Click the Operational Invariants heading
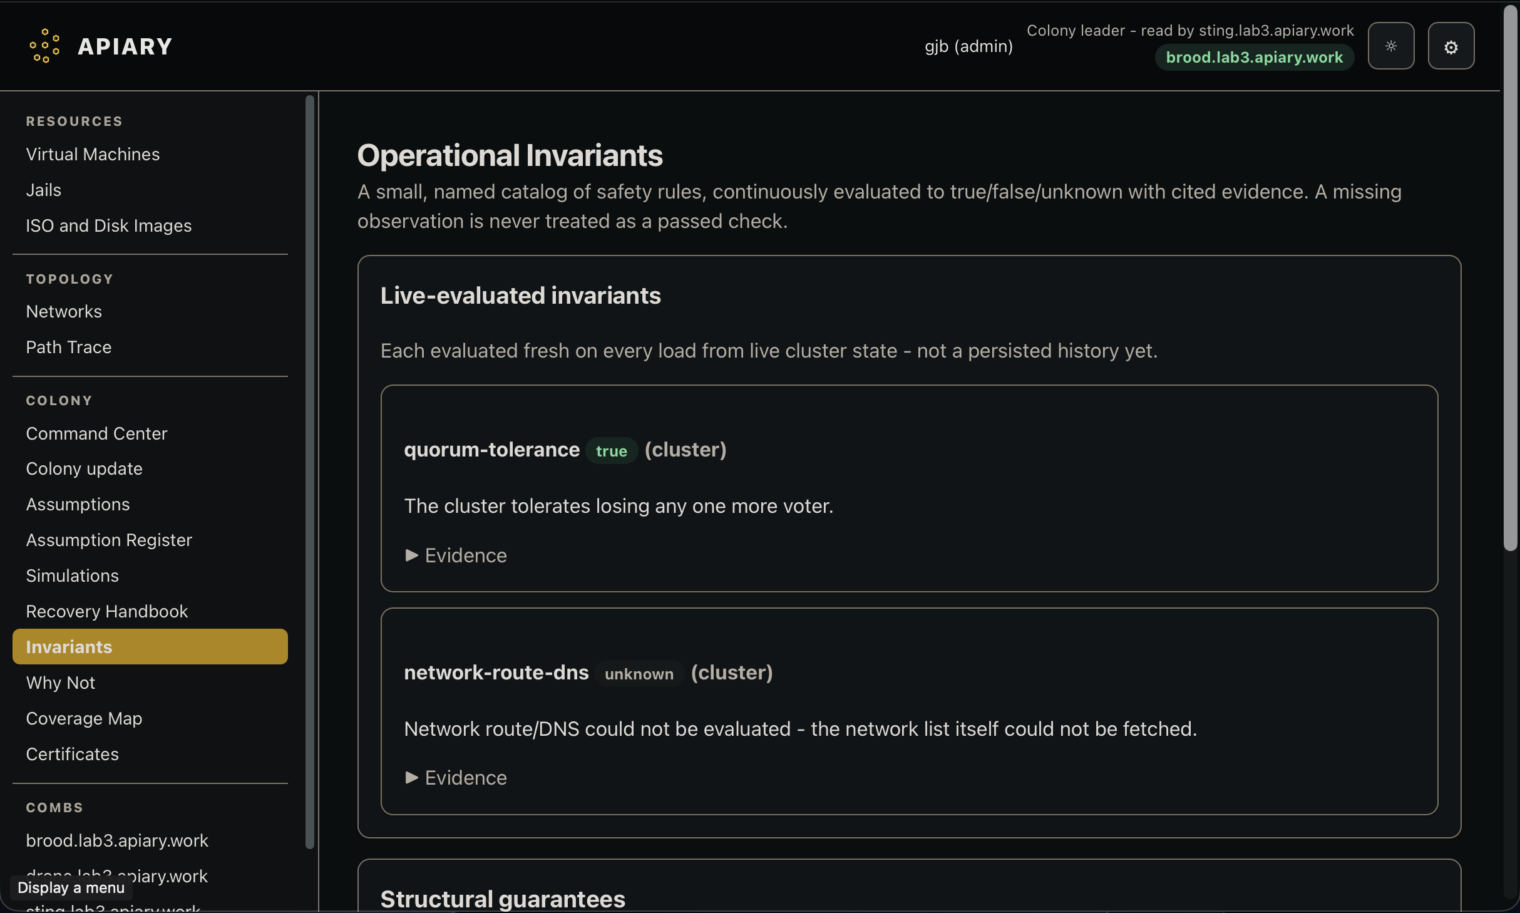The image size is (1520, 913). point(510,155)
